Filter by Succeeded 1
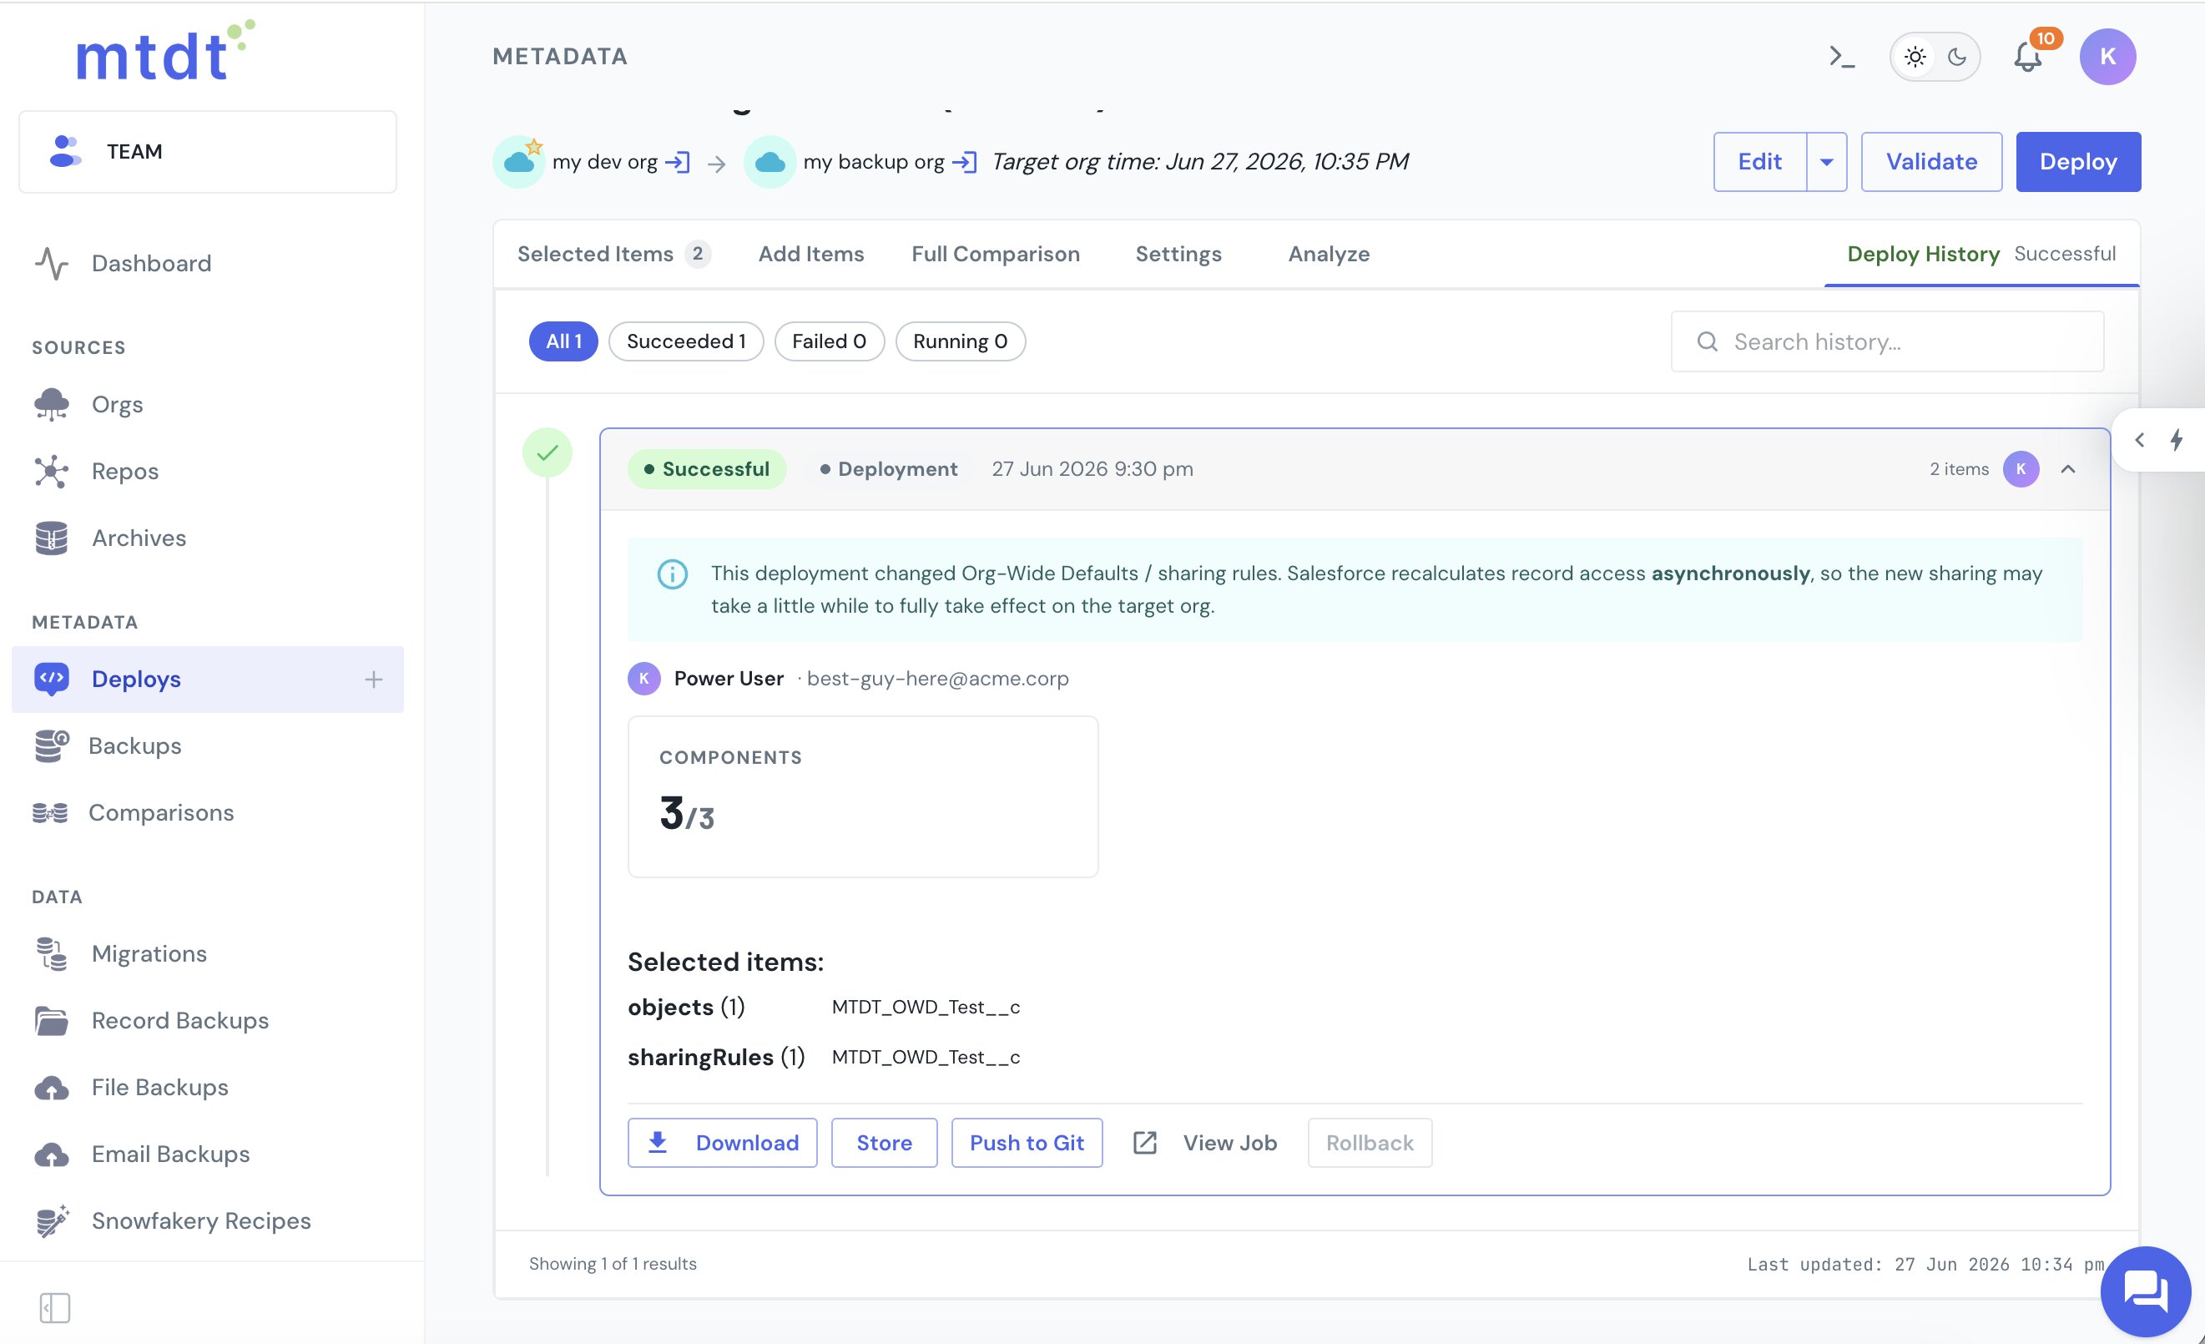This screenshot has width=2205, height=1344. 685,341
